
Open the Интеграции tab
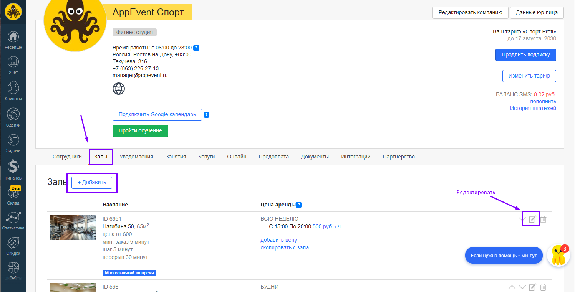(356, 157)
